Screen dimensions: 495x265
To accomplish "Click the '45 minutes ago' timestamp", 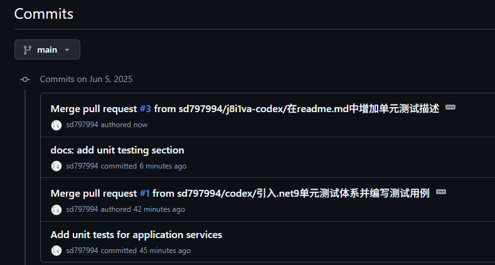I will [165, 251].
